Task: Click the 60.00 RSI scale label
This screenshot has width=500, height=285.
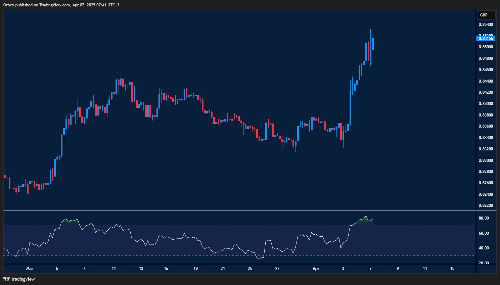Action: (484, 233)
